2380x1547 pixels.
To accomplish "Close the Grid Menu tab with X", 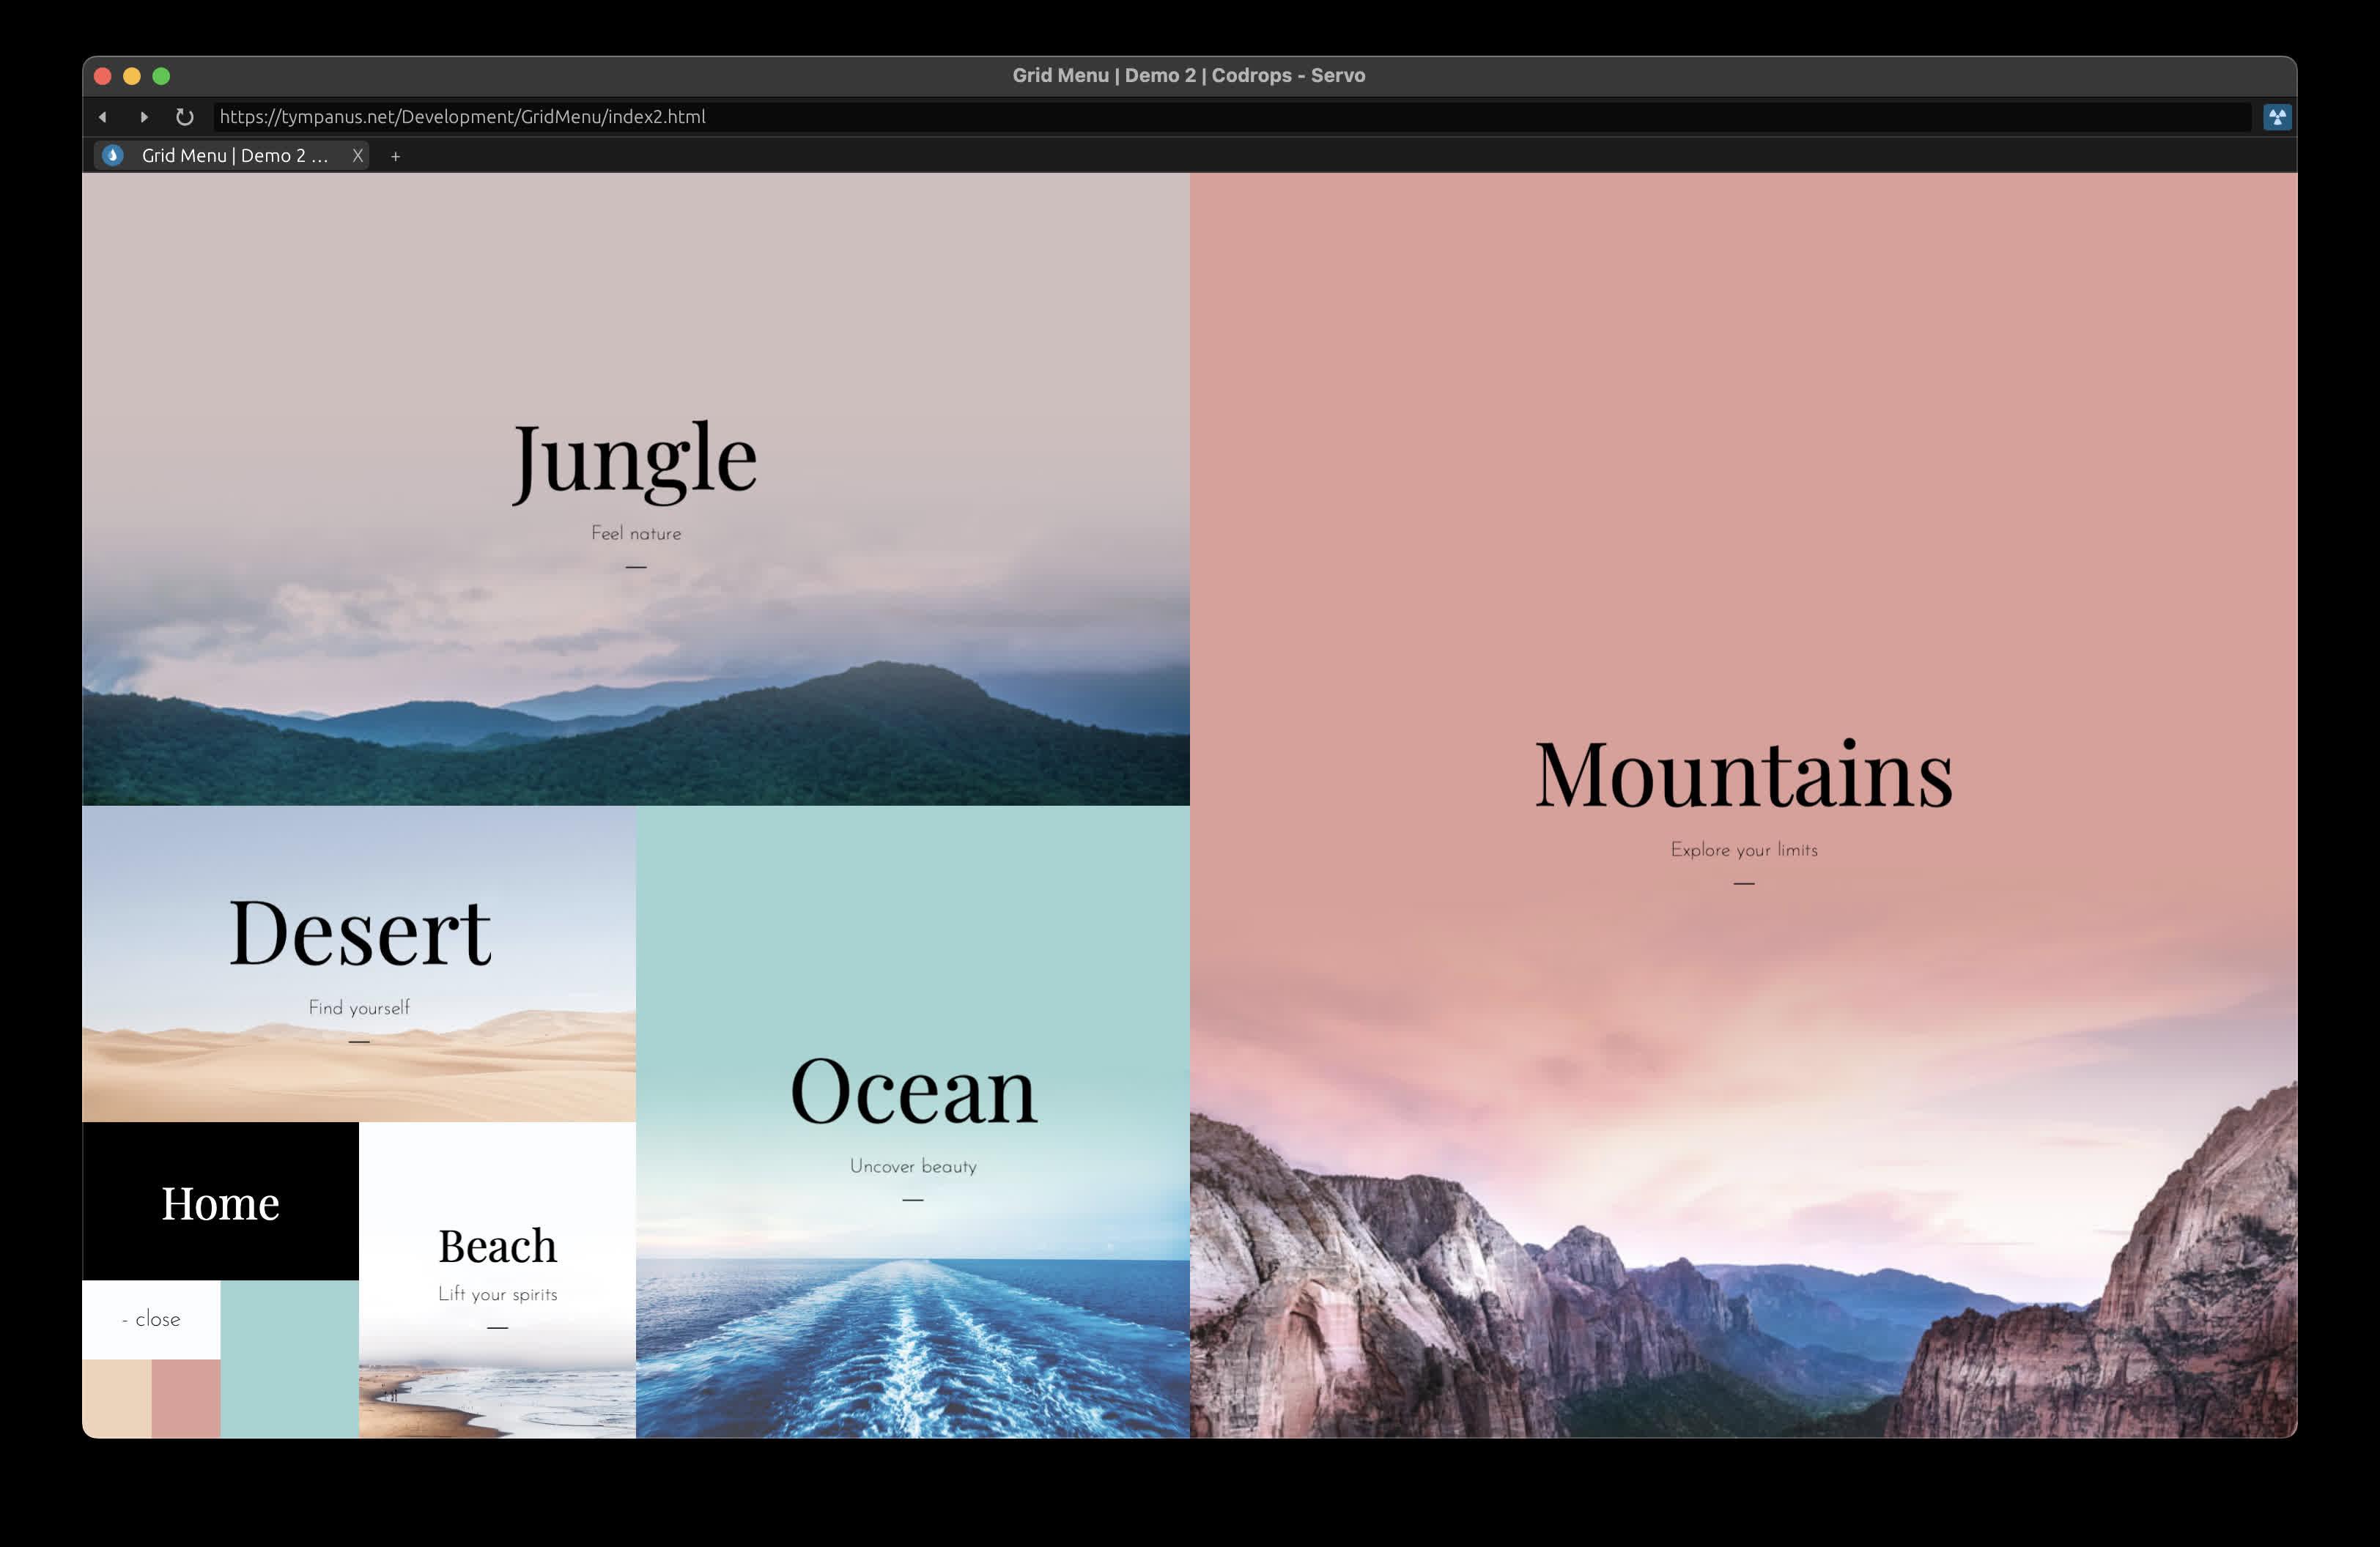I will (x=357, y=156).
